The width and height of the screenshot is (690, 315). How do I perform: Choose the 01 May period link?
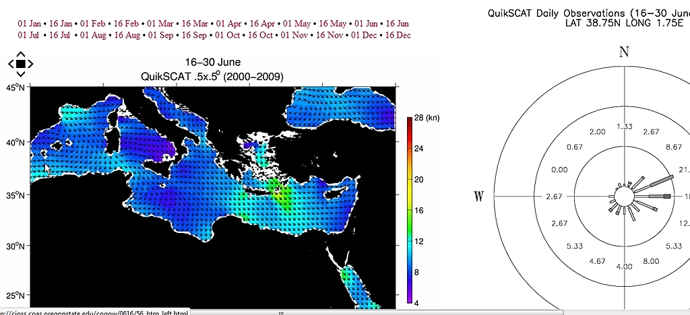pos(297,24)
